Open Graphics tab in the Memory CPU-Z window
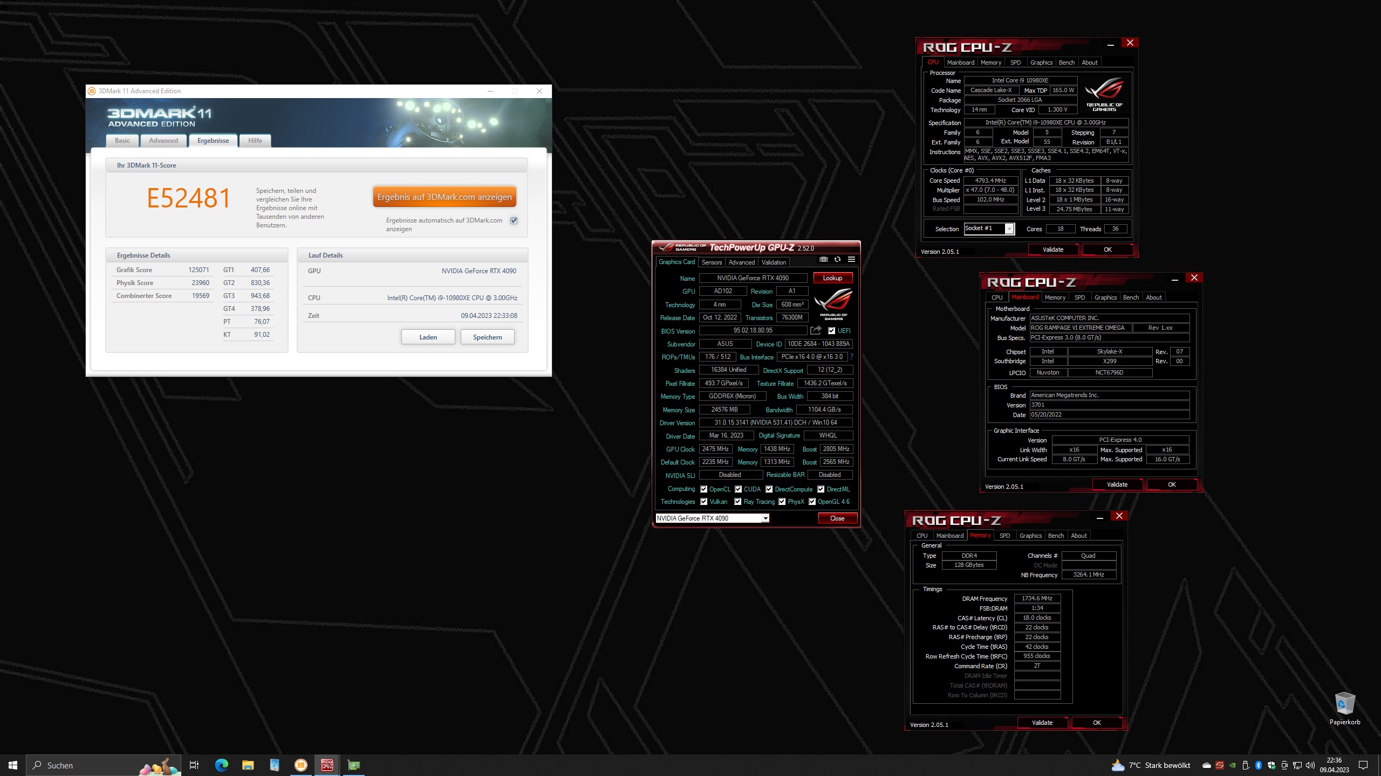 click(1030, 536)
